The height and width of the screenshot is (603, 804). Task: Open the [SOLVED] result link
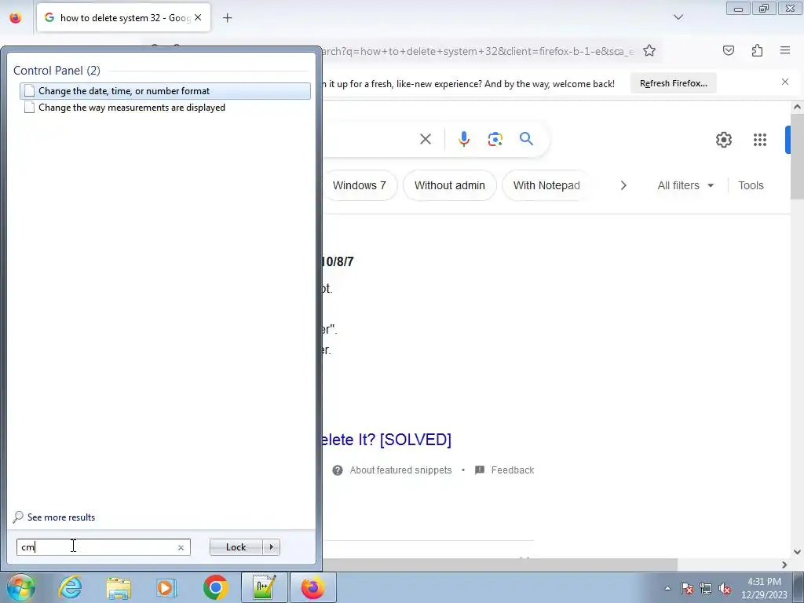[x=387, y=440]
